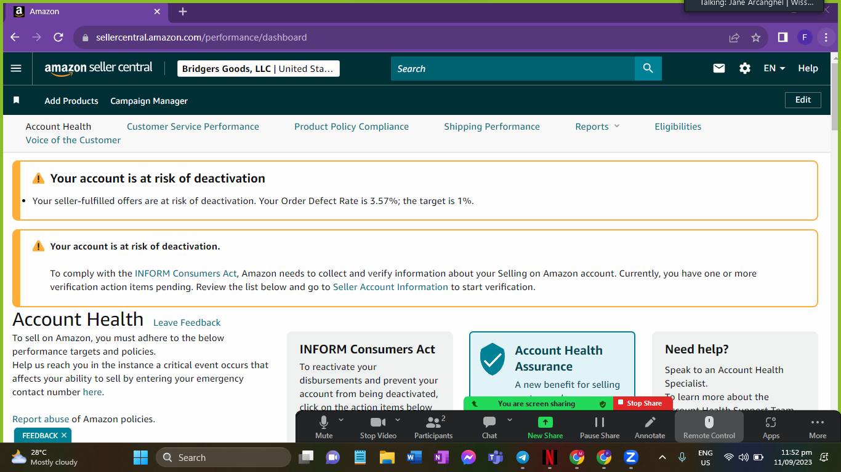
Task: Stop sharing the screen
Action: click(643, 403)
